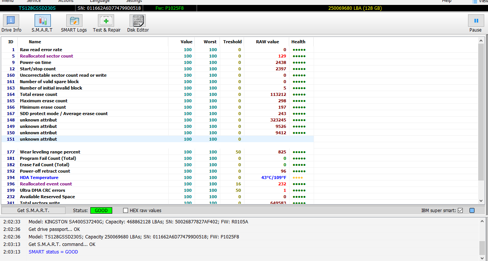Click the Fw: P1025F8 firmware field
Viewport: 488px width, 261px height.
click(x=170, y=8)
